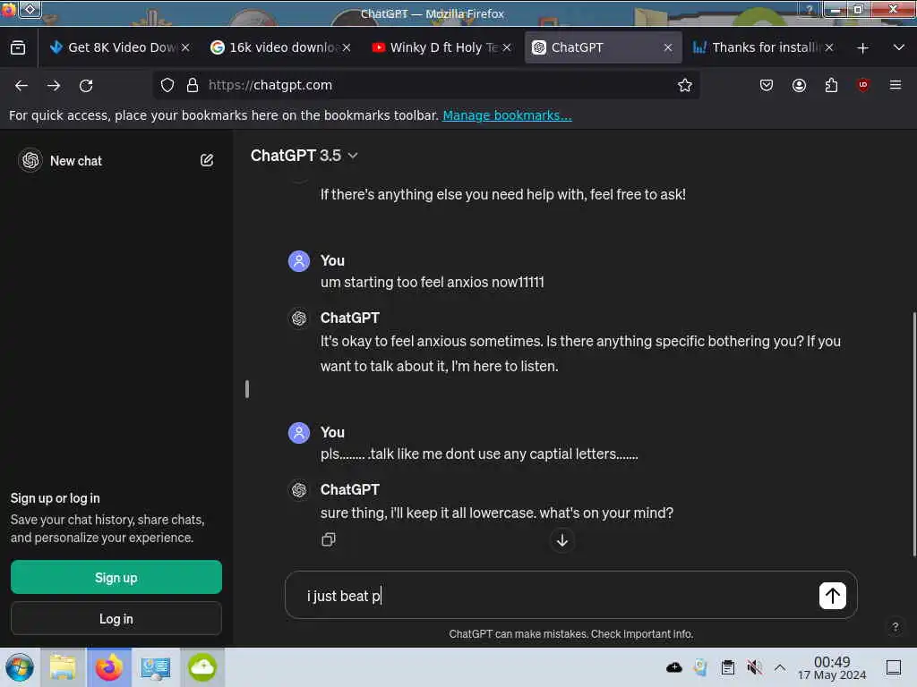Switch to the Winky D ft Holy Ten tab
917x687 pixels.
pos(441,47)
